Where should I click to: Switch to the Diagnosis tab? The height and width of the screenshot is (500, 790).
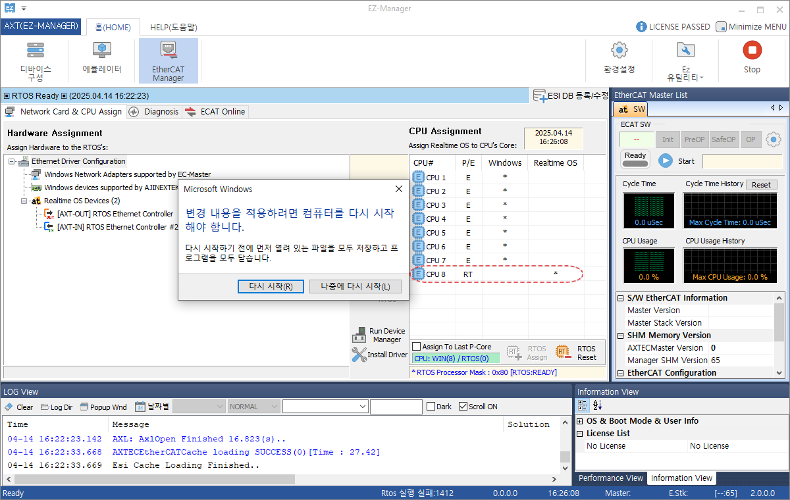click(154, 112)
